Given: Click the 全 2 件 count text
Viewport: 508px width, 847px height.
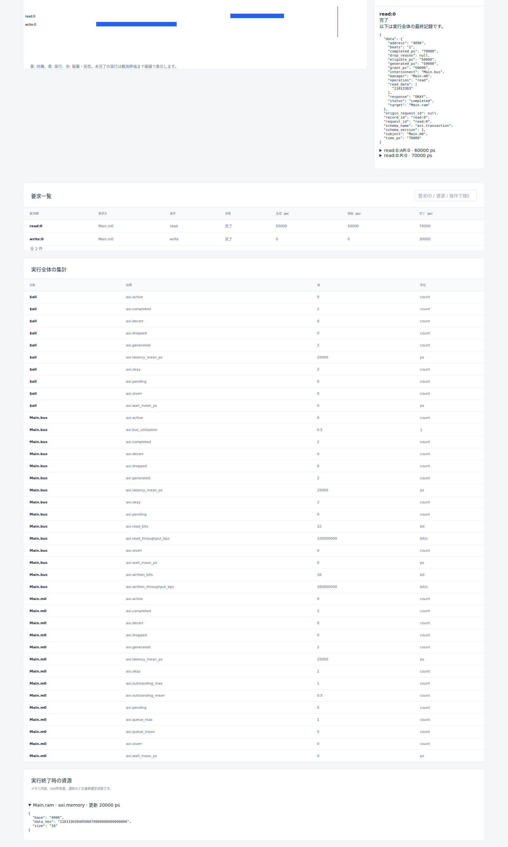Looking at the screenshot, I should [36, 249].
